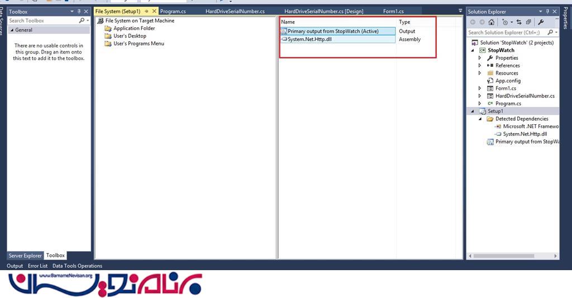Click the Sync with Active Document icon
Image resolution: width=572 pixels, height=298 pixels.
tap(519, 22)
